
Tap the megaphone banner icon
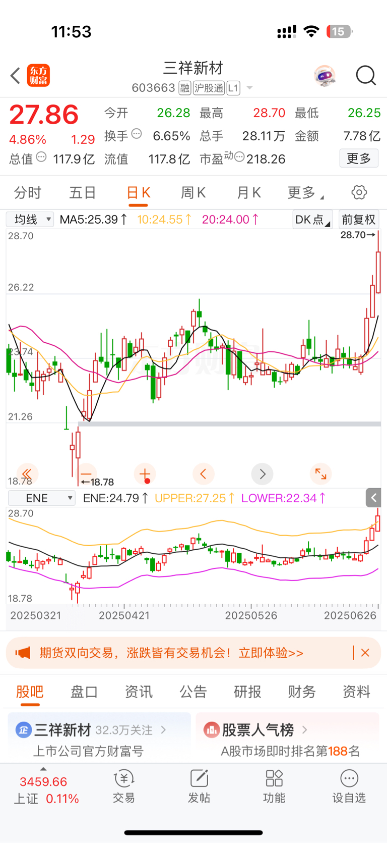pos(23,653)
